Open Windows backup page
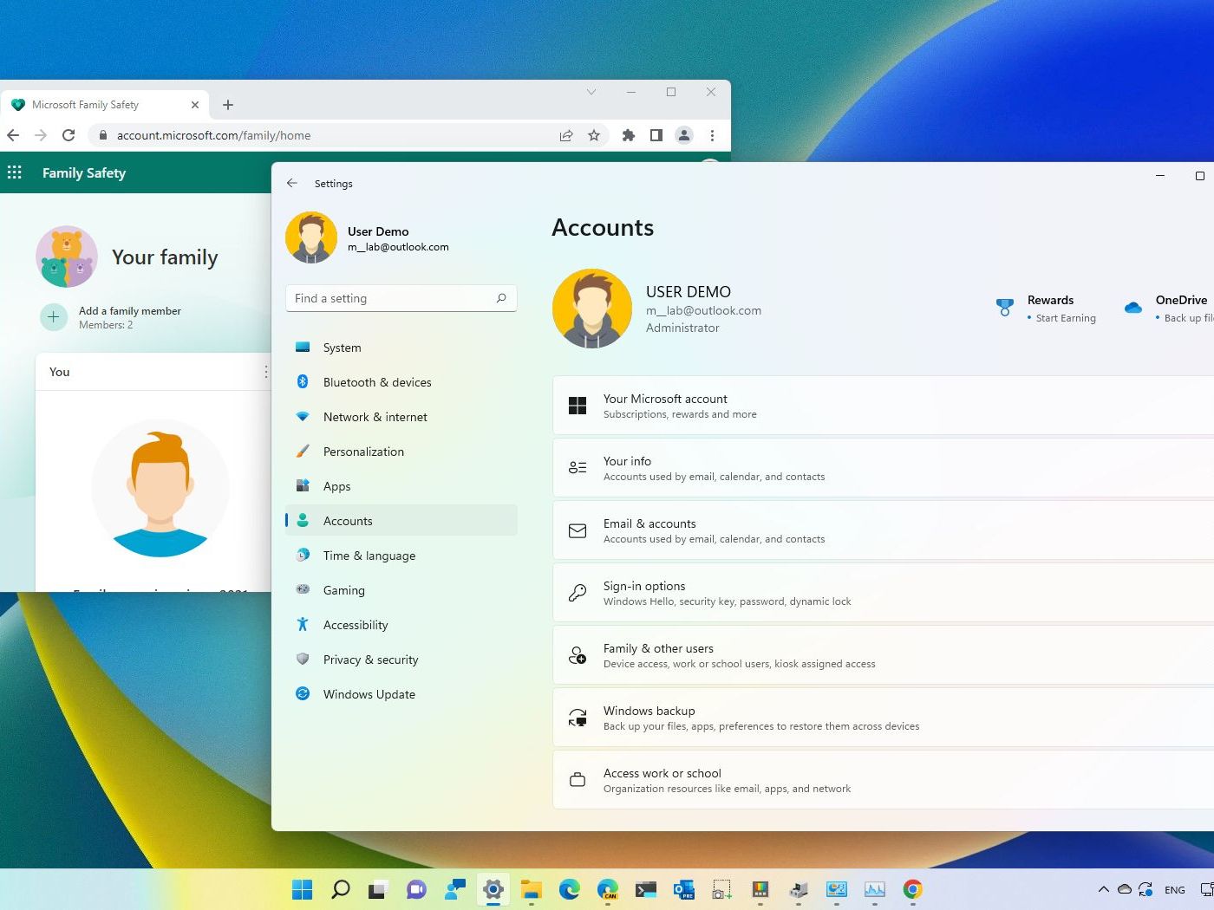 [x=883, y=718]
